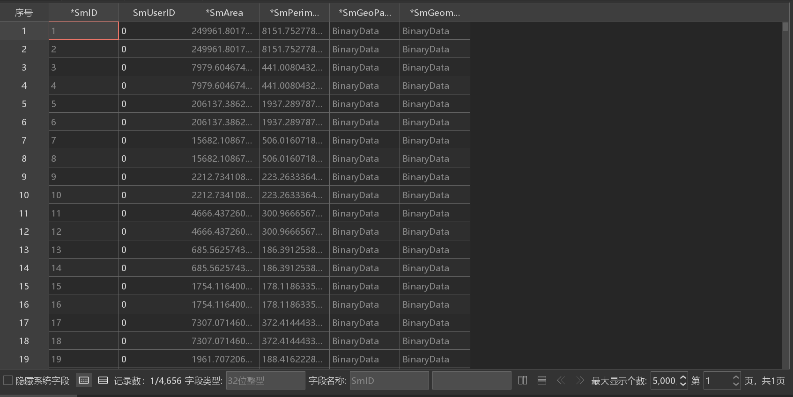Increase the 最大显示个数 value with up arrow
Viewport: 793px width, 397px height.
click(x=683, y=377)
